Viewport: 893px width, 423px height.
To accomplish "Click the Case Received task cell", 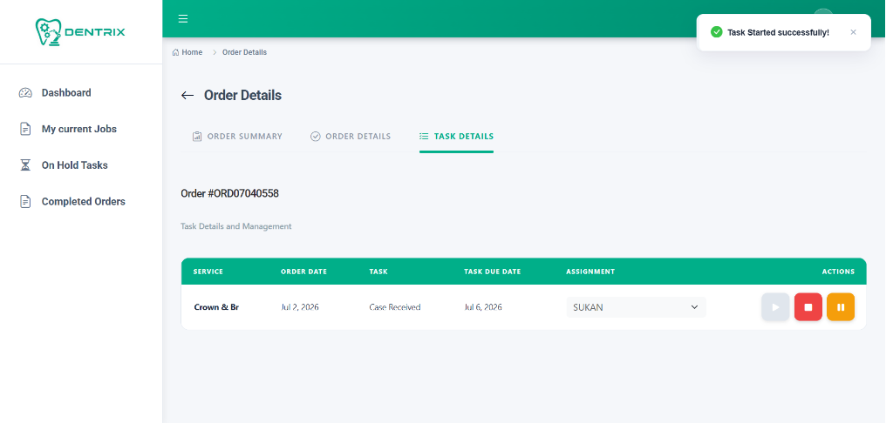I will coord(395,307).
